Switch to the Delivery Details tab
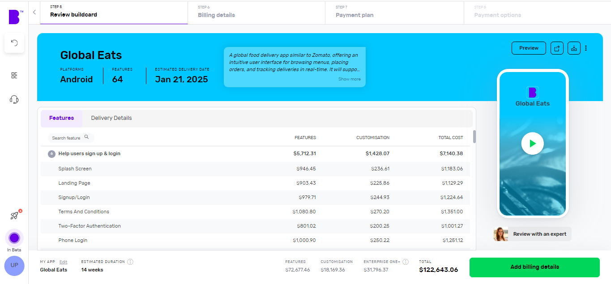This screenshot has width=611, height=284. coord(111,118)
